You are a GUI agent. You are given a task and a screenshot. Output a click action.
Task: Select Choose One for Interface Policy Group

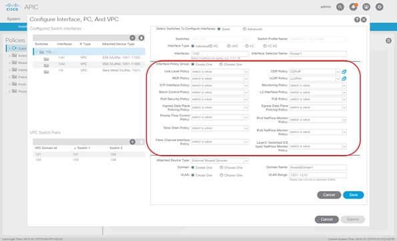coord(221,65)
